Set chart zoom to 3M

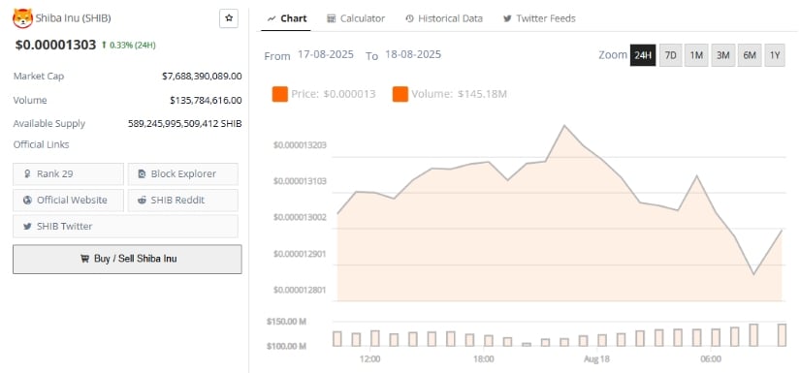[722, 55]
